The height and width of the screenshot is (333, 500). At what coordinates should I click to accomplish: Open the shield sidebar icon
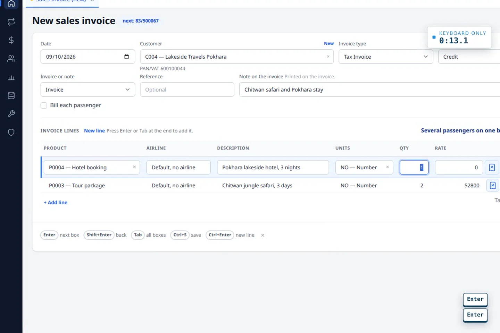(11, 132)
